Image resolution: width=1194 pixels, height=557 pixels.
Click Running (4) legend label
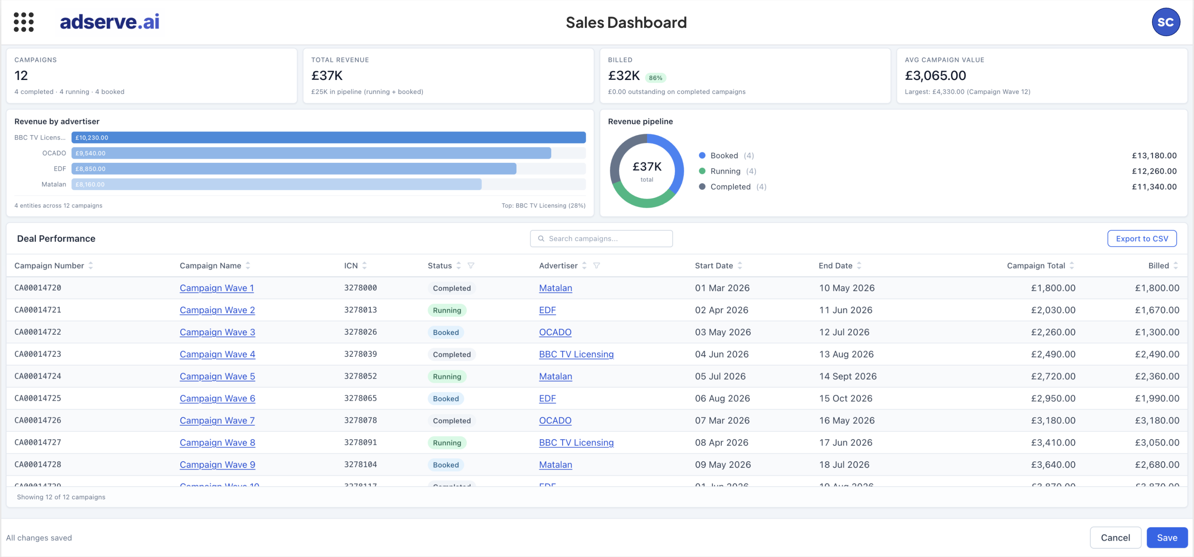coord(733,171)
